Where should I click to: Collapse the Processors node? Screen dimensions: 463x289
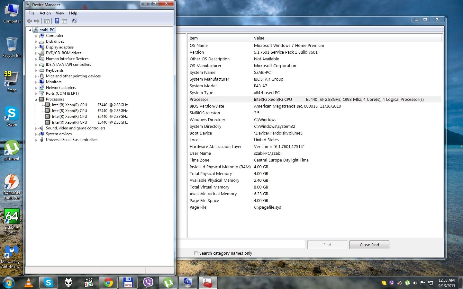pyautogui.click(x=36, y=100)
